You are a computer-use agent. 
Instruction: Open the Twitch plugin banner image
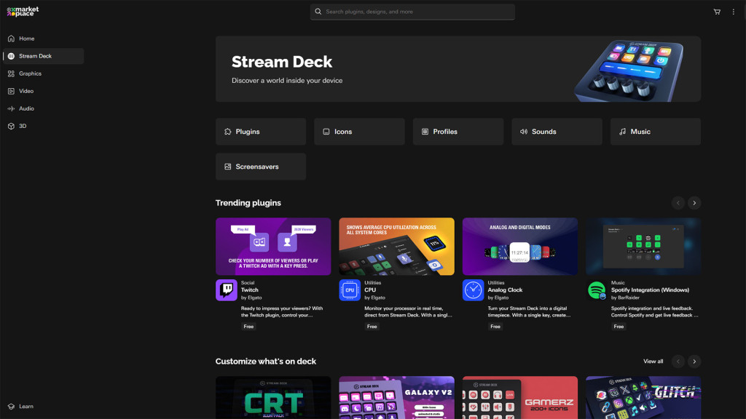click(x=273, y=247)
